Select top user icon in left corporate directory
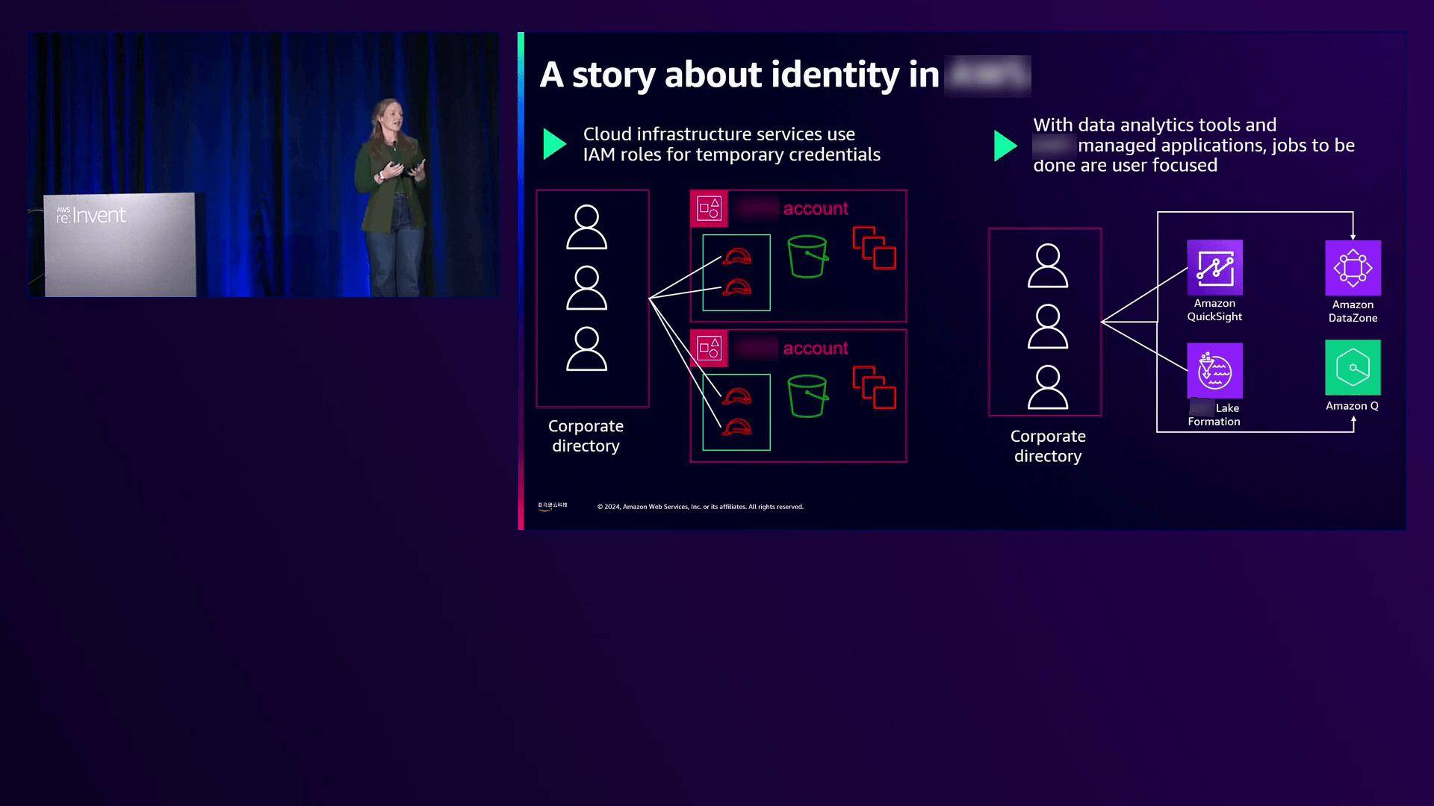 (586, 227)
